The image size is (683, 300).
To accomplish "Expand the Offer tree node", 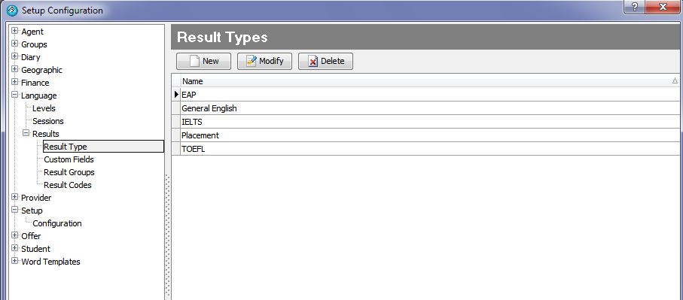I will [x=14, y=235].
